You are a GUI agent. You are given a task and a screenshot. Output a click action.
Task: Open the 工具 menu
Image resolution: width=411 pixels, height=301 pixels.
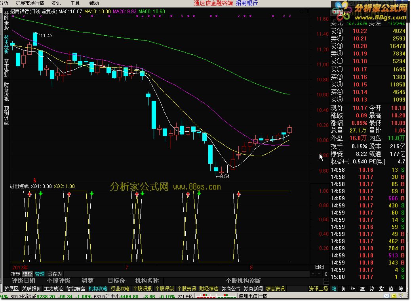(75, 3)
